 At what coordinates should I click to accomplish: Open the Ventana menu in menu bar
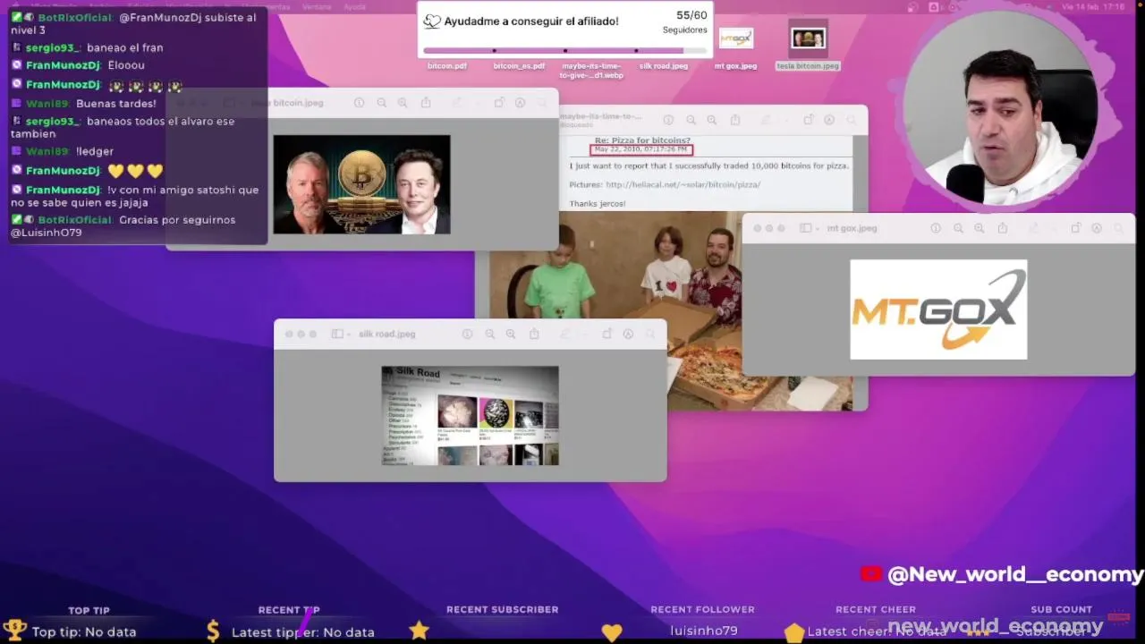click(x=317, y=6)
